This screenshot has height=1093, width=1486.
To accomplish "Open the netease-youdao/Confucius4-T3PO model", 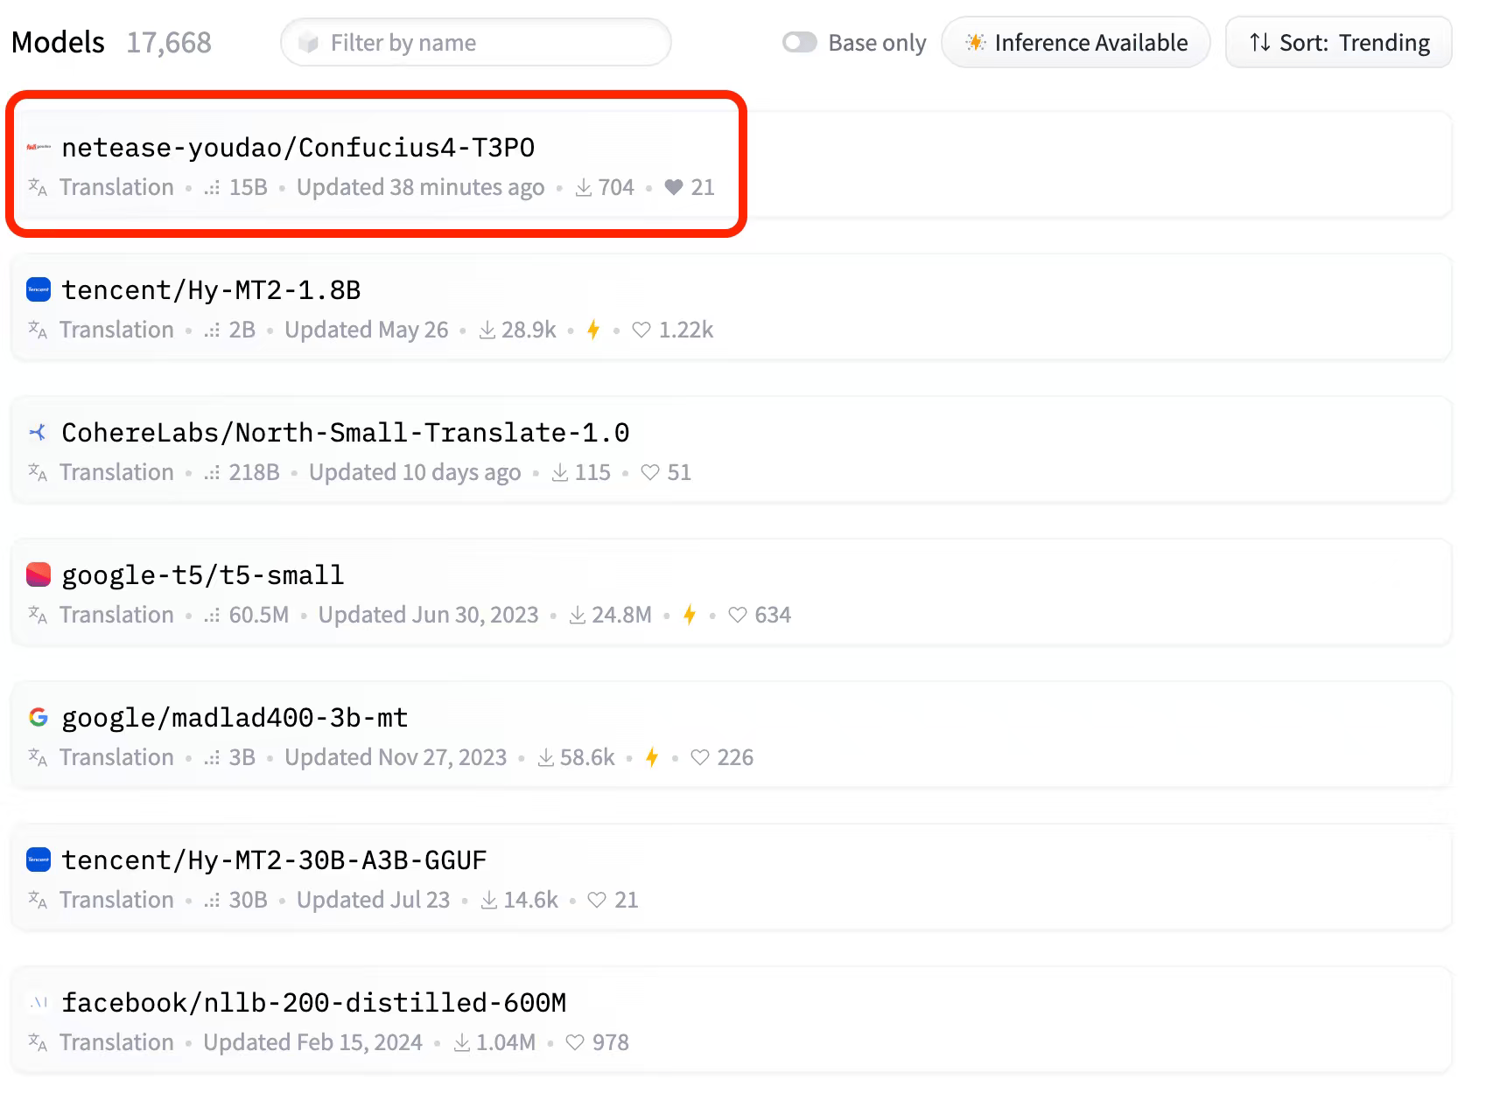I will pyautogui.click(x=298, y=148).
